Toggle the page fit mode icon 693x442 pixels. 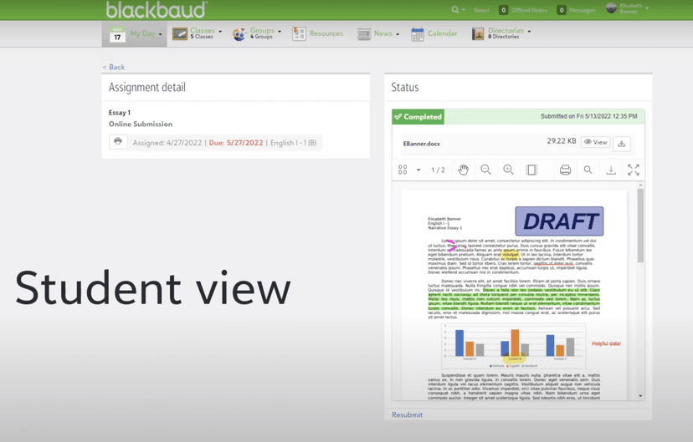coord(531,170)
